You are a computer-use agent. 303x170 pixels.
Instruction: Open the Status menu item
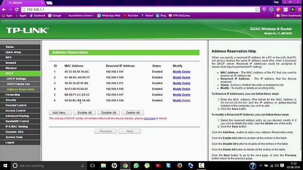[20, 47]
